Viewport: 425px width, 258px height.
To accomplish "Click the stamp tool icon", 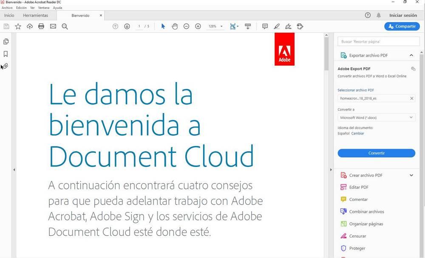I will point(300,26).
